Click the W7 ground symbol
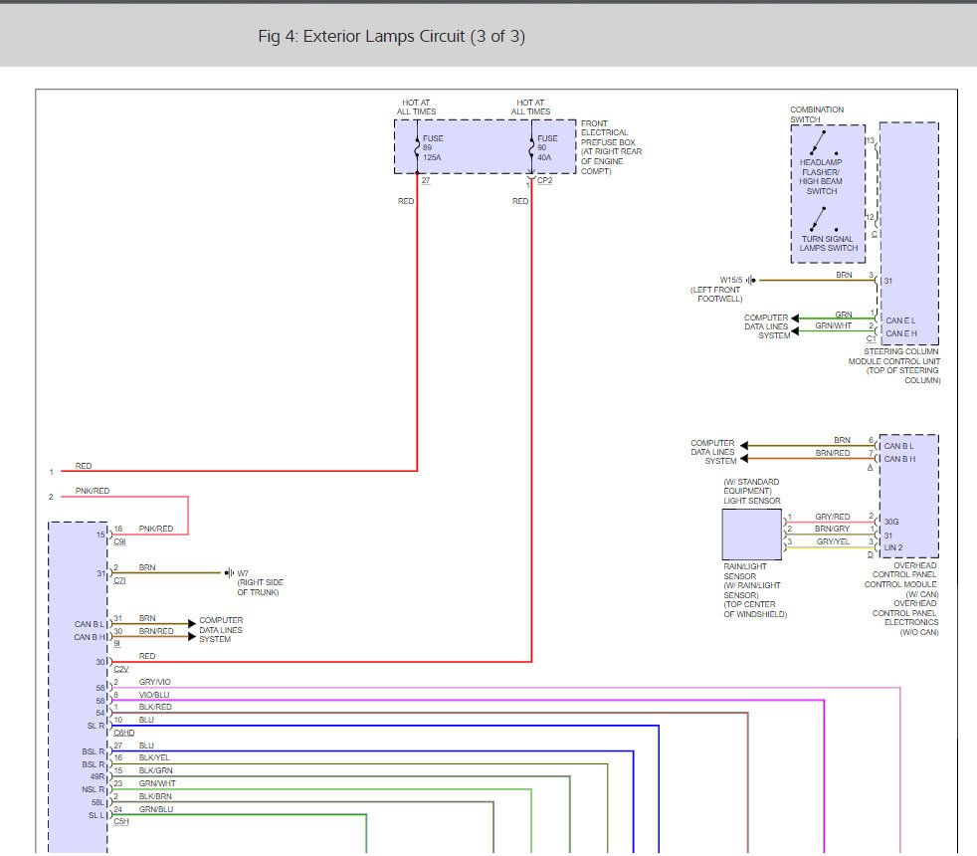The image size is (977, 856). 229,572
